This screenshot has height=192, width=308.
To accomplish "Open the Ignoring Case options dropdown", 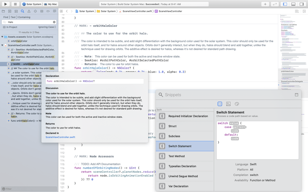I will [47, 27].
